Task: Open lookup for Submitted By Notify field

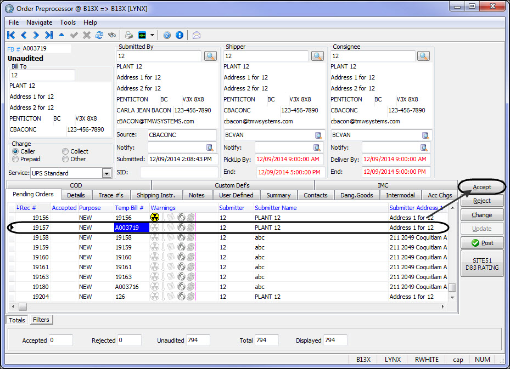Action: coord(210,147)
